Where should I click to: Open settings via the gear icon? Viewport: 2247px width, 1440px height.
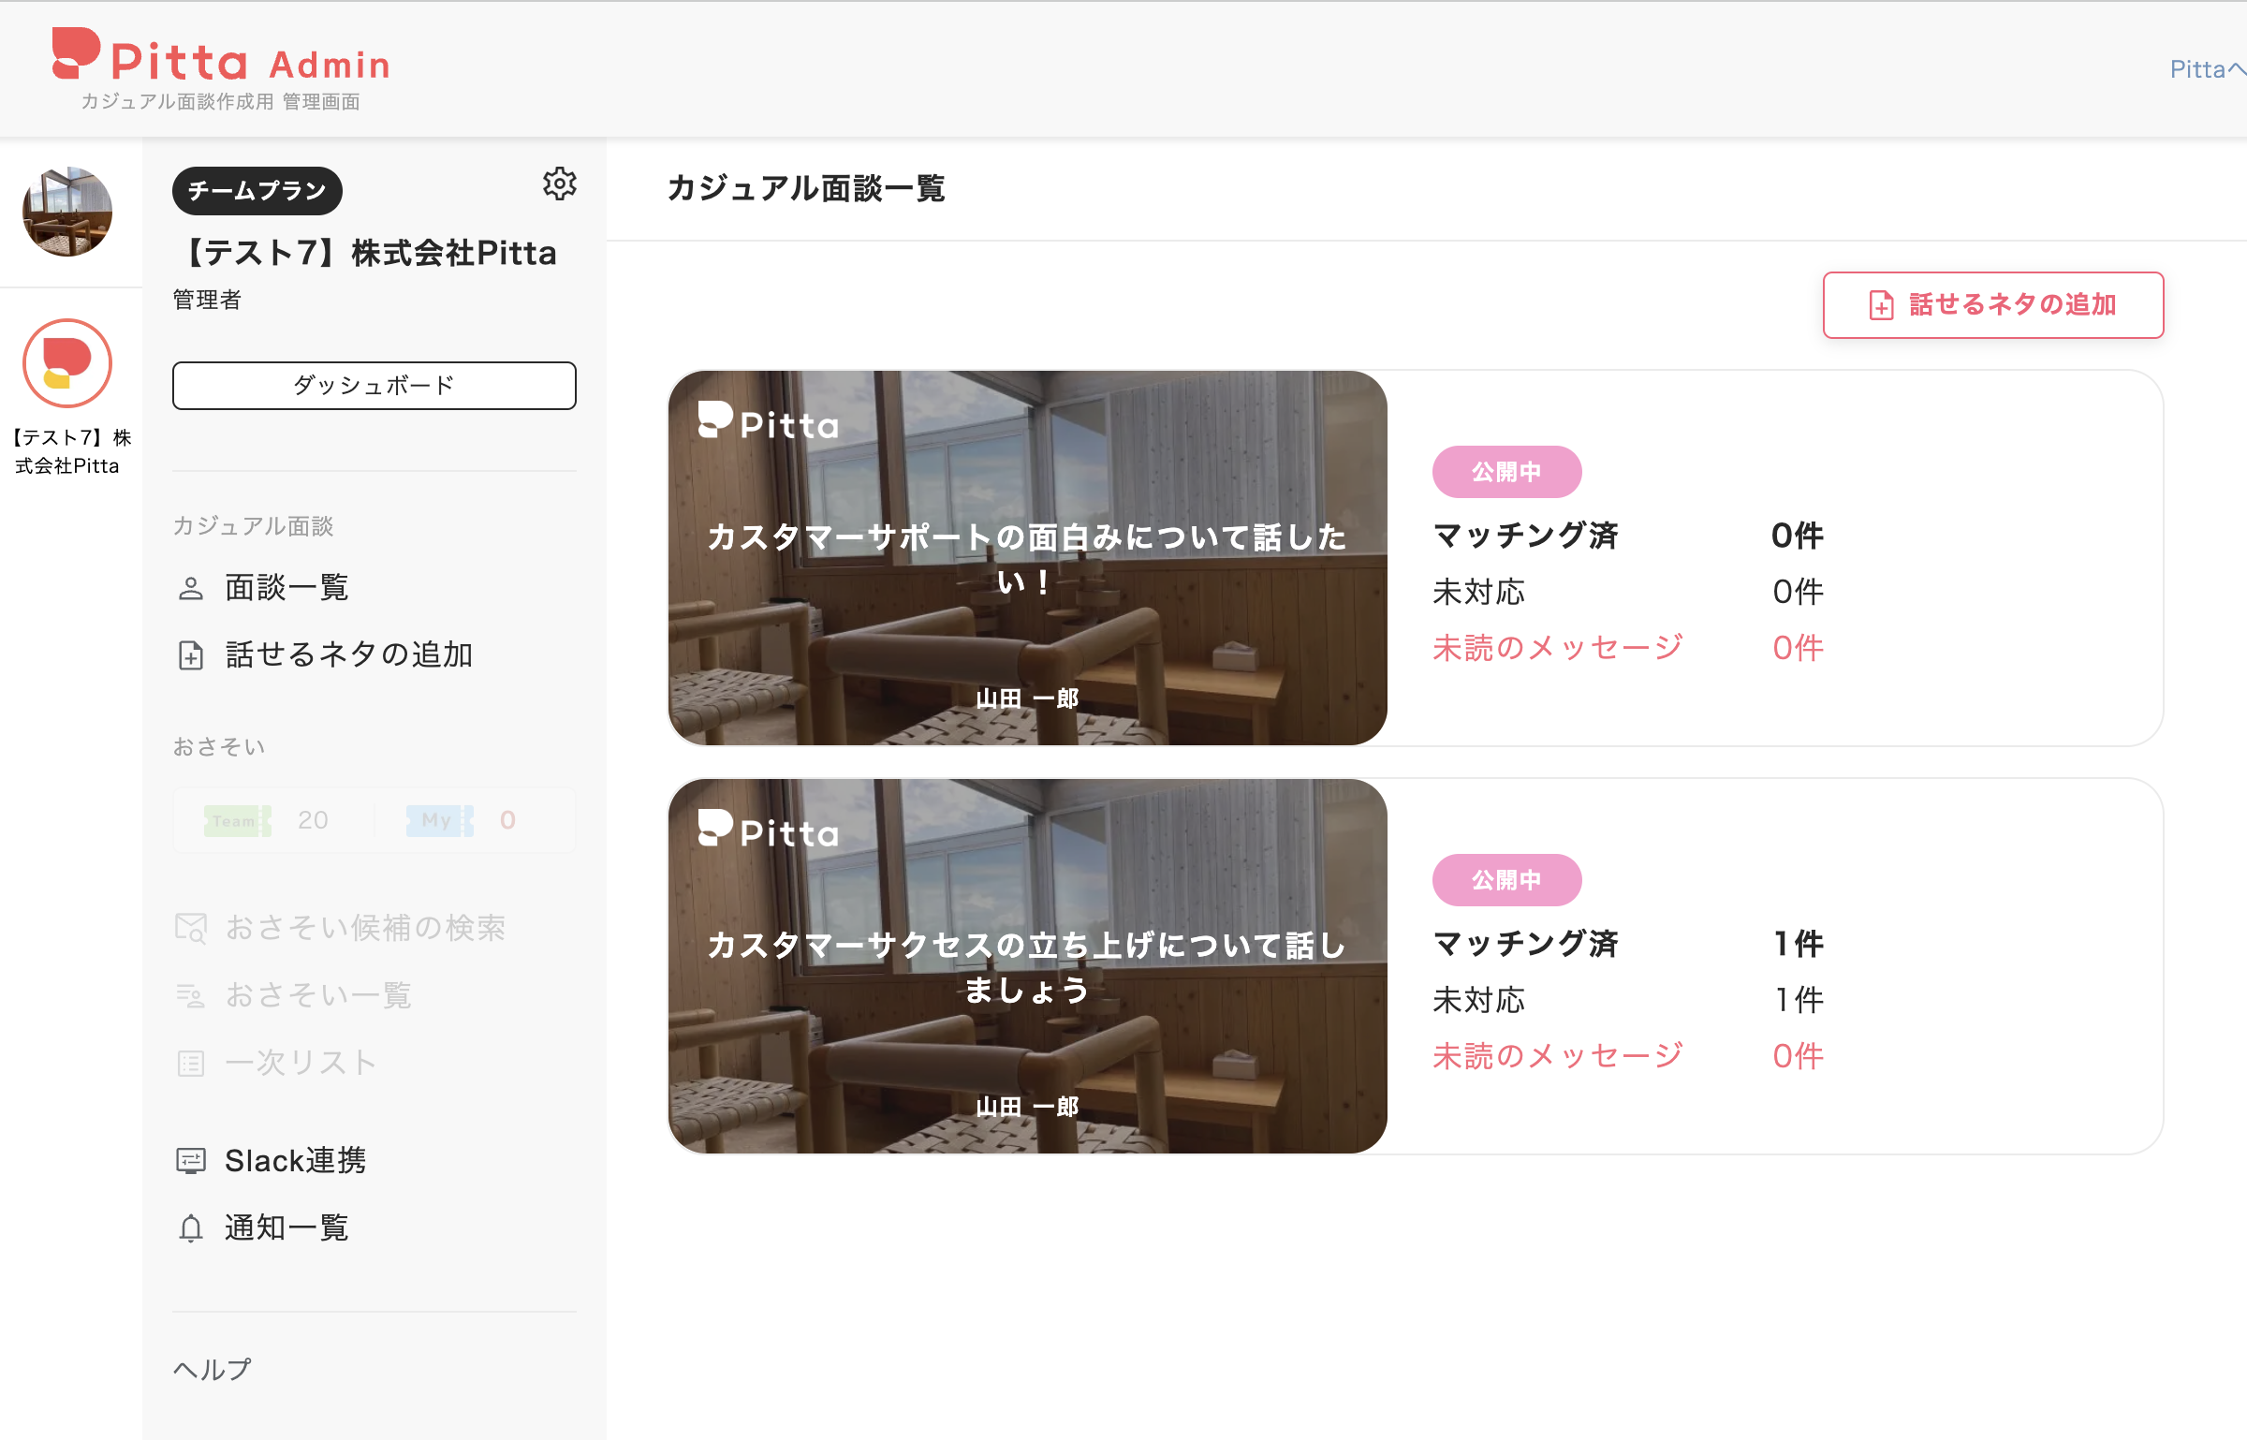[561, 184]
